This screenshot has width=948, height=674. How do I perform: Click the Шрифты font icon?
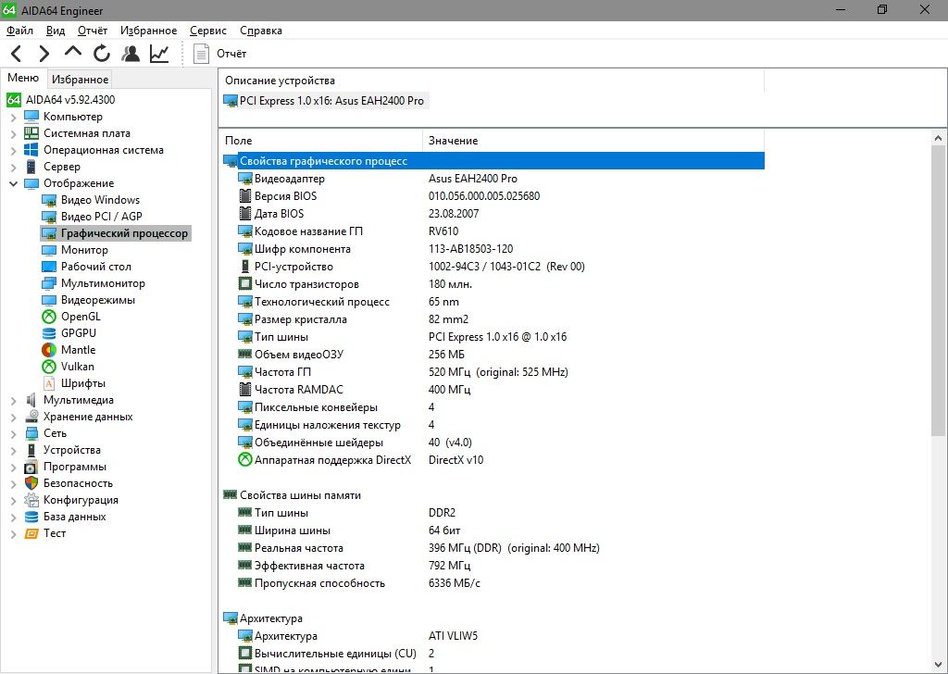click(49, 383)
